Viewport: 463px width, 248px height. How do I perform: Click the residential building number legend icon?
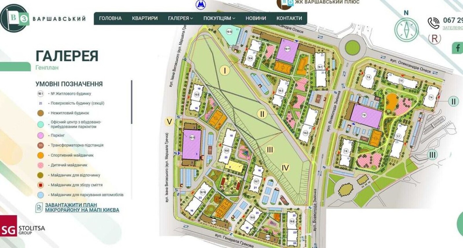41,94
